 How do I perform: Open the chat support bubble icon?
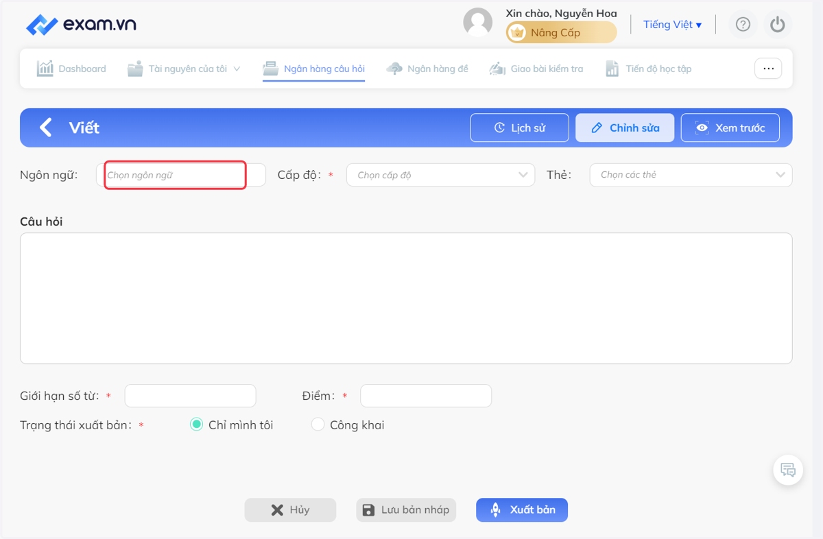click(788, 470)
